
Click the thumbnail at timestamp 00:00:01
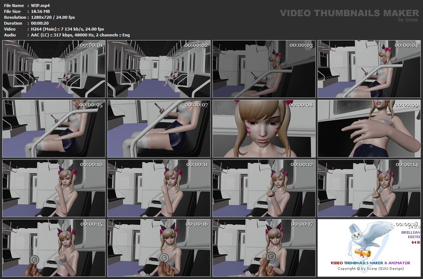(x=55, y=69)
